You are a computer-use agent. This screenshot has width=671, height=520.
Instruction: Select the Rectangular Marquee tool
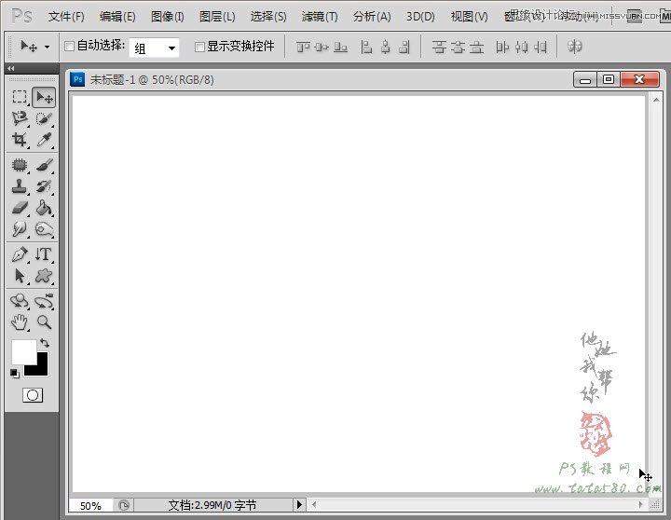click(20, 97)
